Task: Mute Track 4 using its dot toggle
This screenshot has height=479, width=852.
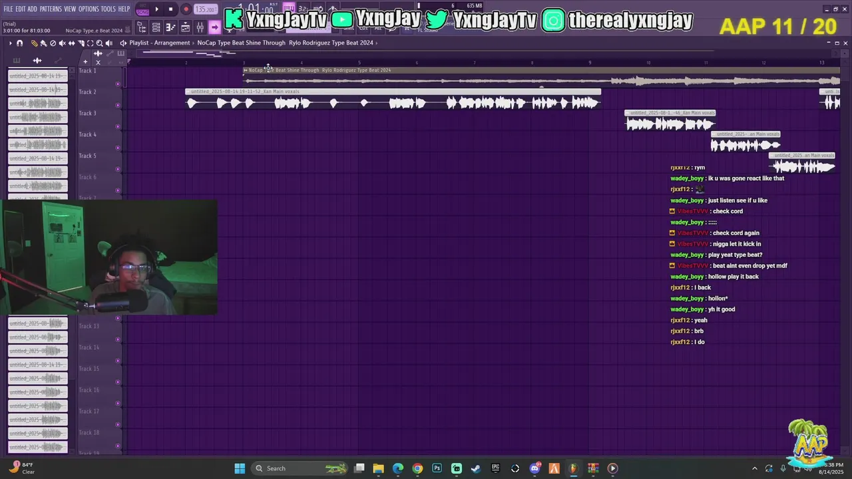Action: [x=118, y=148]
